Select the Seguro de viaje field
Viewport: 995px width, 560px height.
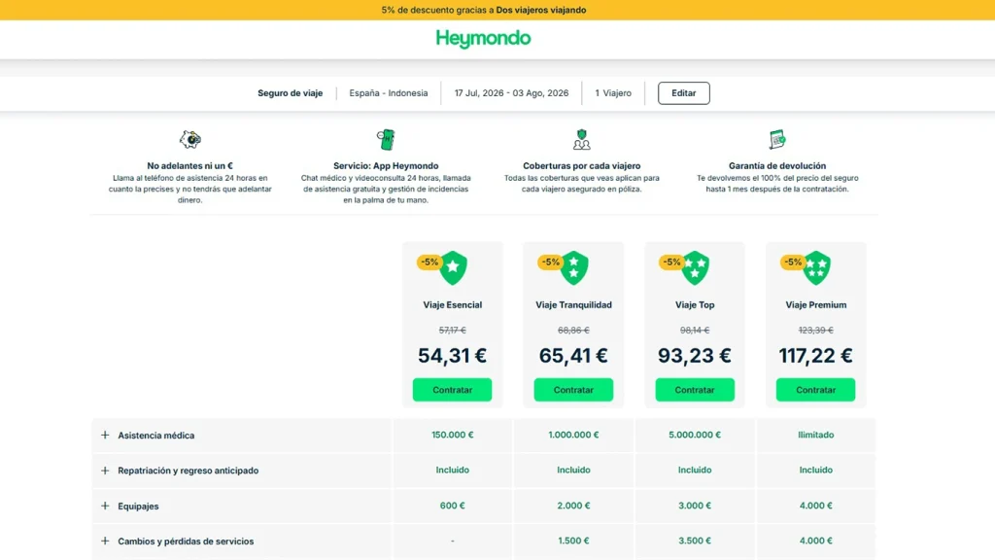click(x=290, y=92)
